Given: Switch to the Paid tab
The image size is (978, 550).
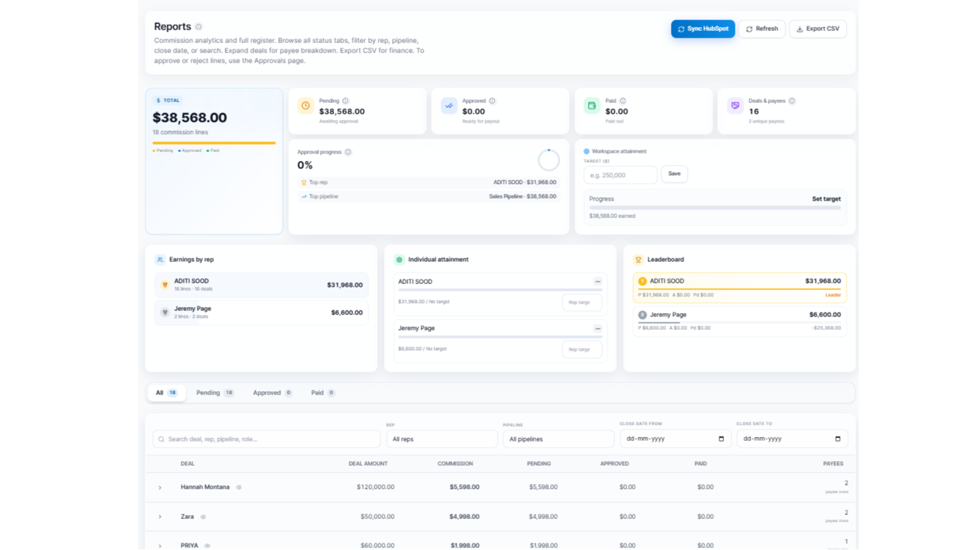Looking at the screenshot, I should [x=323, y=392].
